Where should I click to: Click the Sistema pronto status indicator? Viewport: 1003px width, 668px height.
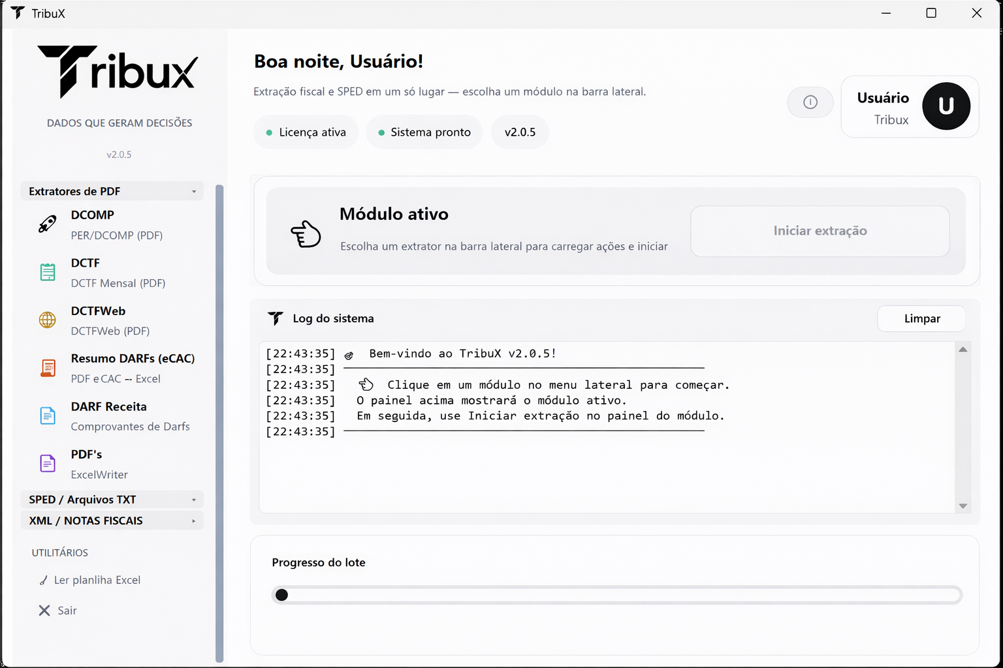[x=424, y=132]
